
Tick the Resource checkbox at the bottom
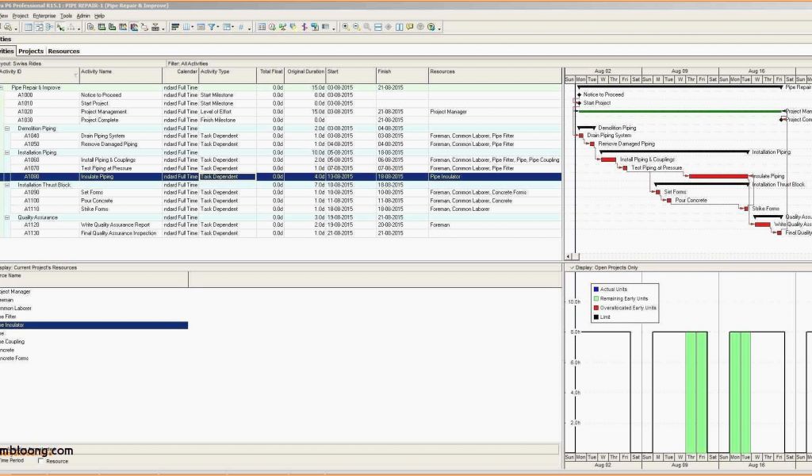pyautogui.click(x=41, y=460)
